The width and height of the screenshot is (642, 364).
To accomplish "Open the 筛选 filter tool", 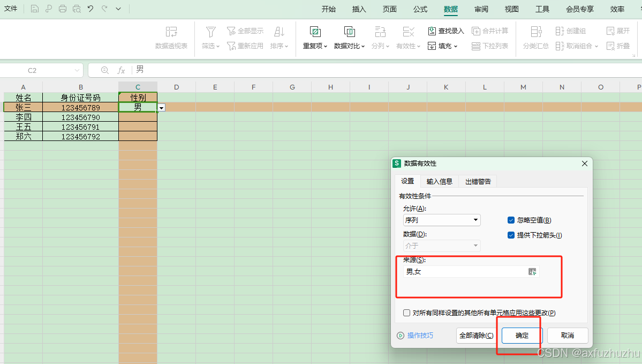I will (x=210, y=38).
